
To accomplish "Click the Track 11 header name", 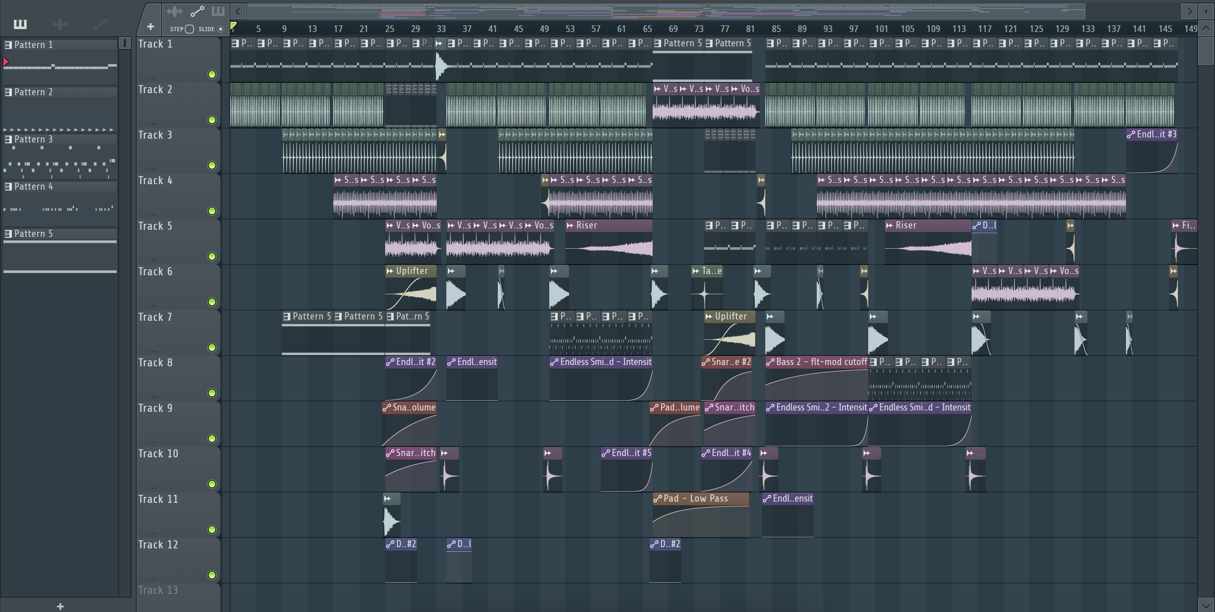I will 158,499.
